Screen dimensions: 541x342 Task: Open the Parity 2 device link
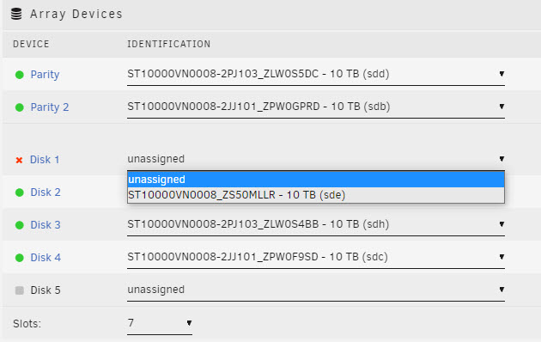(50, 107)
